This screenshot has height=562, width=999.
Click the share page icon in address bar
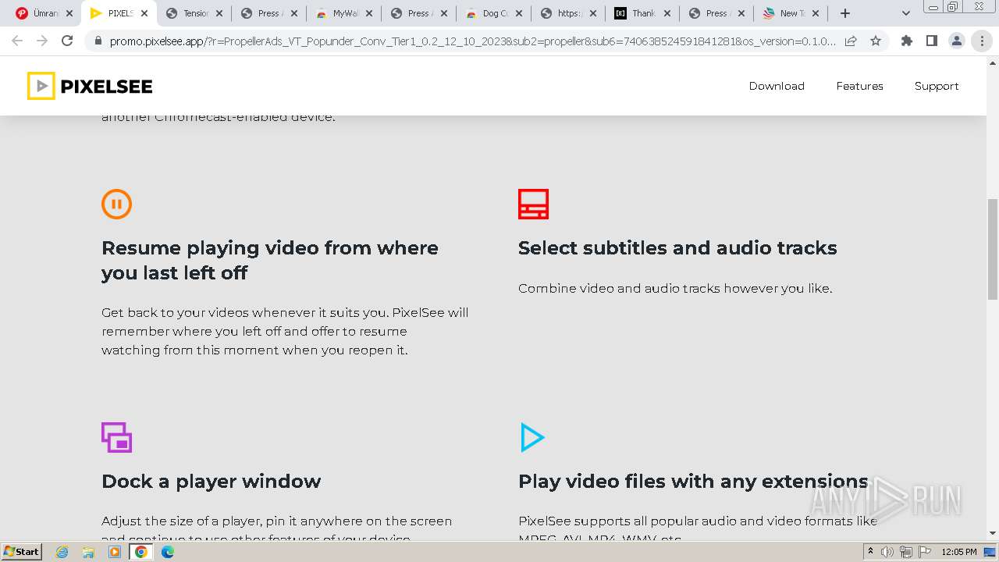(x=851, y=41)
